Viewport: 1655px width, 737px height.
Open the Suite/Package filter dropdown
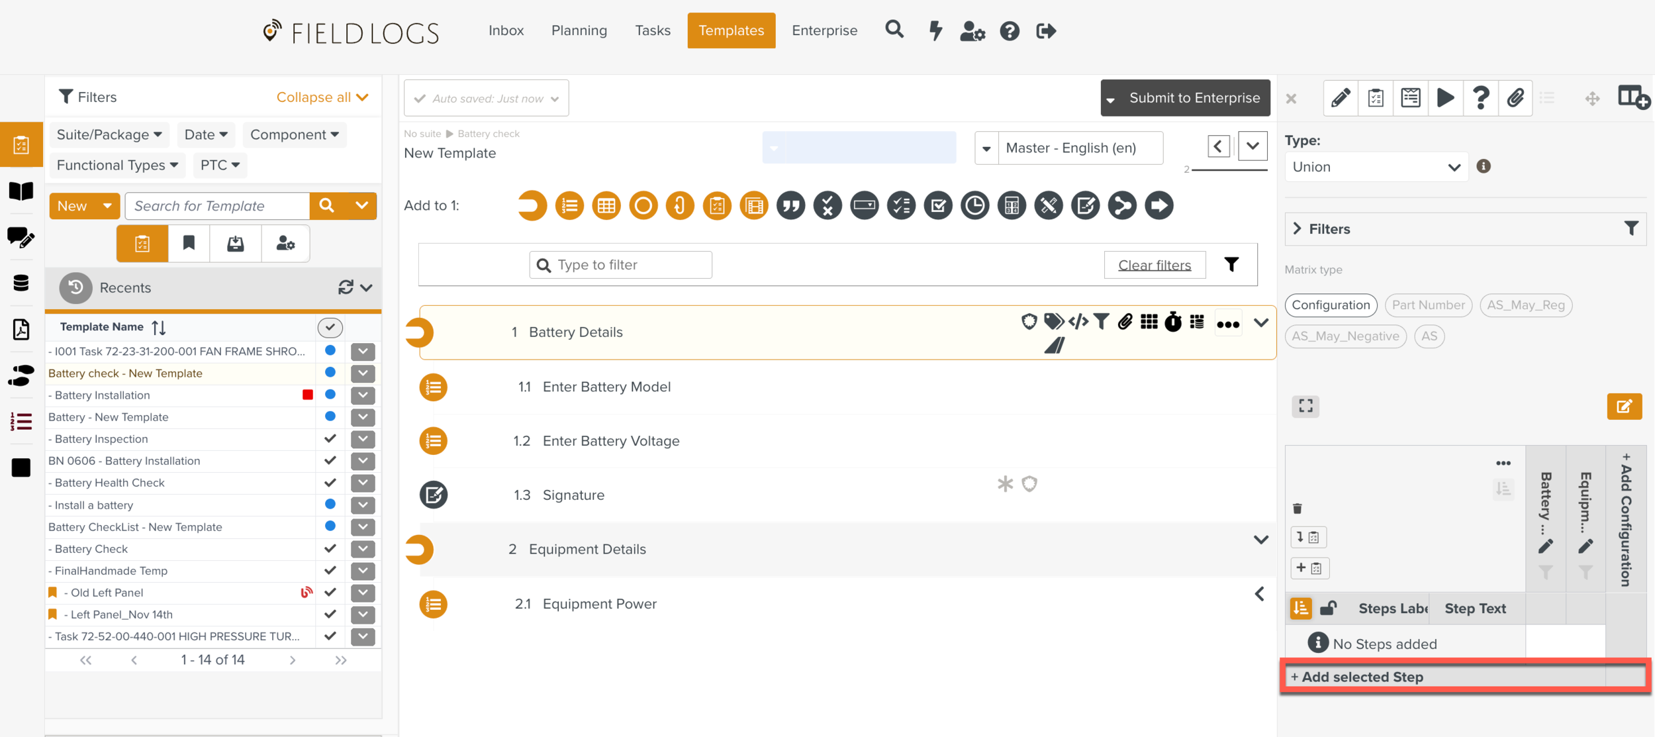109,134
